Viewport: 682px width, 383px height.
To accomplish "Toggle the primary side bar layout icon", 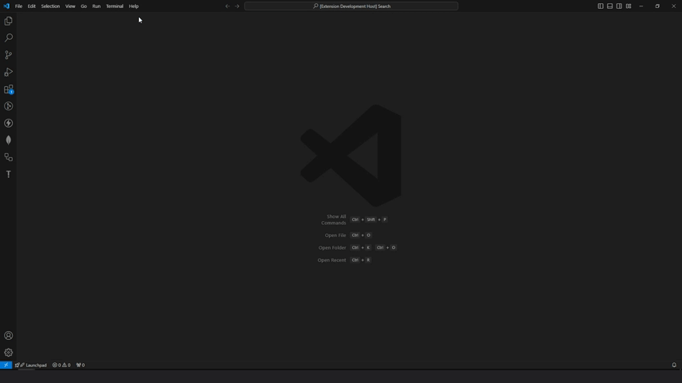I will point(601,6).
